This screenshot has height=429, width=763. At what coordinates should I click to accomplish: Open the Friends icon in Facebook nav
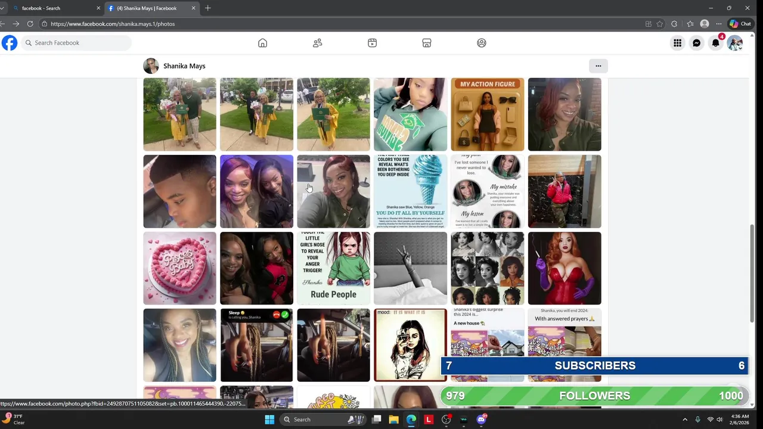coord(317,43)
